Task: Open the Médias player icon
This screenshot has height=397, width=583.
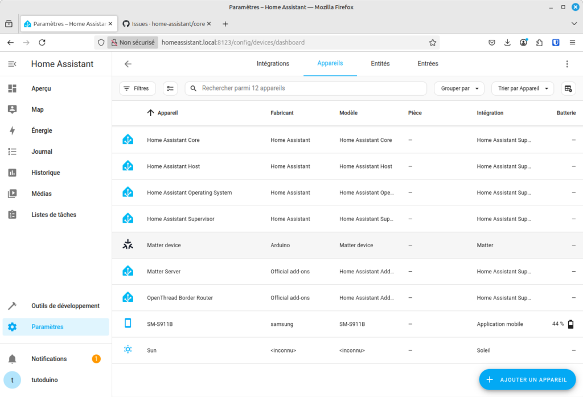Action: 13,194
